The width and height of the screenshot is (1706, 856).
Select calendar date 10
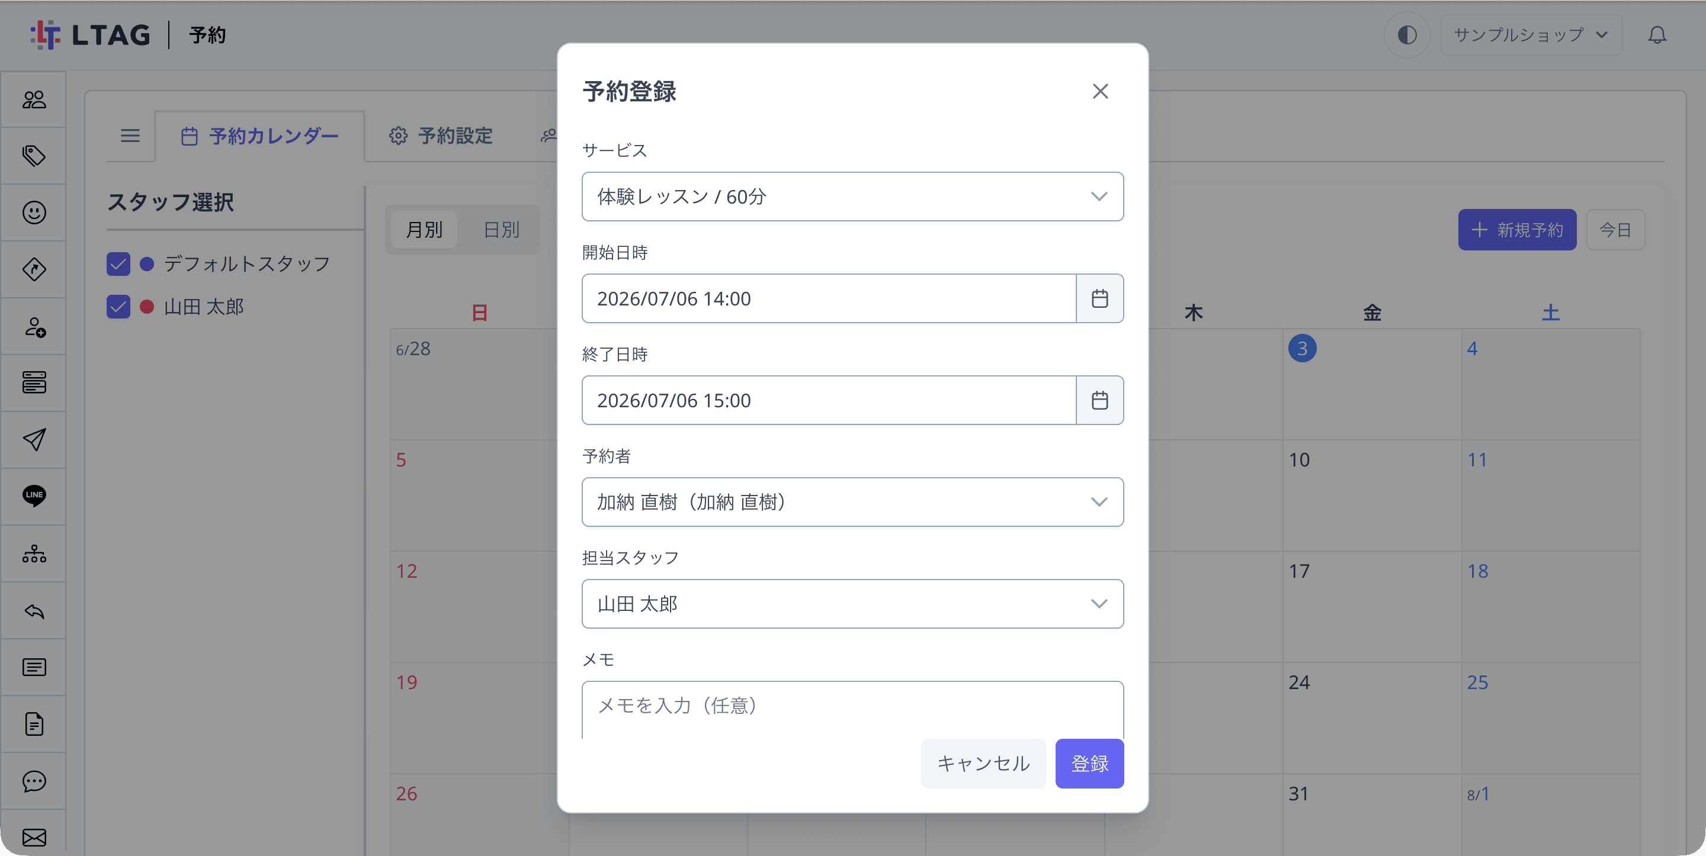tap(1298, 459)
